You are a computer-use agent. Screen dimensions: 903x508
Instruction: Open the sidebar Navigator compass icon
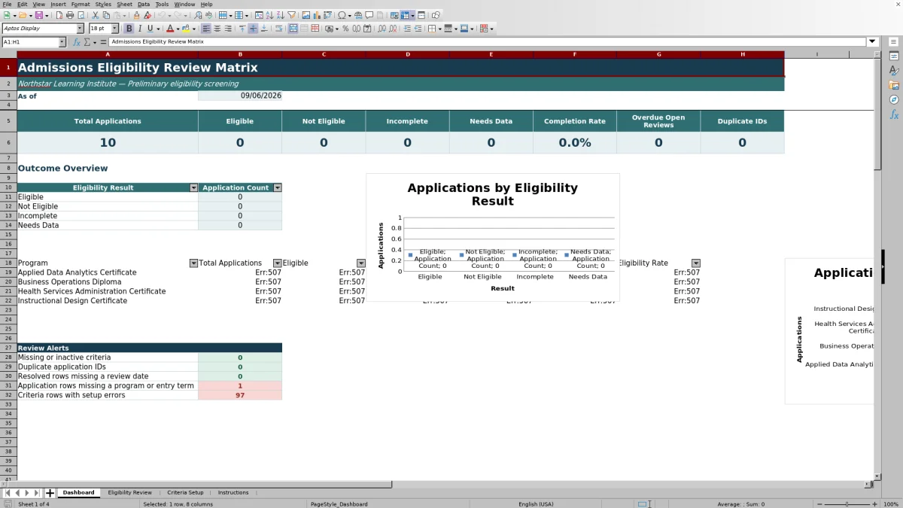[x=894, y=99]
